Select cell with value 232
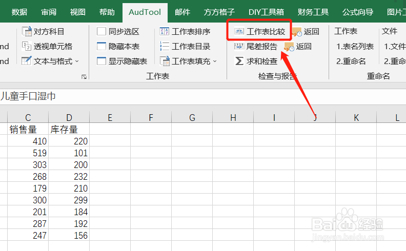 tap(69, 176)
